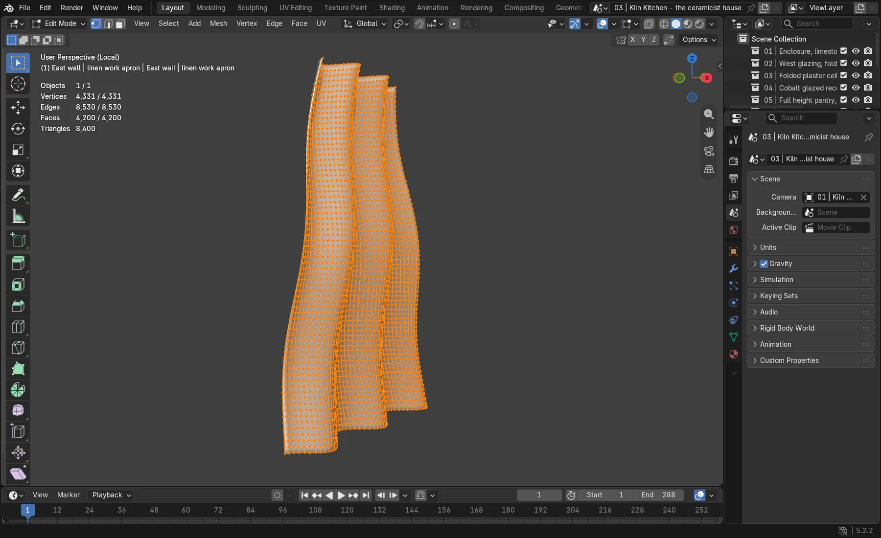881x538 pixels.
Task: Open the Render menu
Action: coord(71,8)
